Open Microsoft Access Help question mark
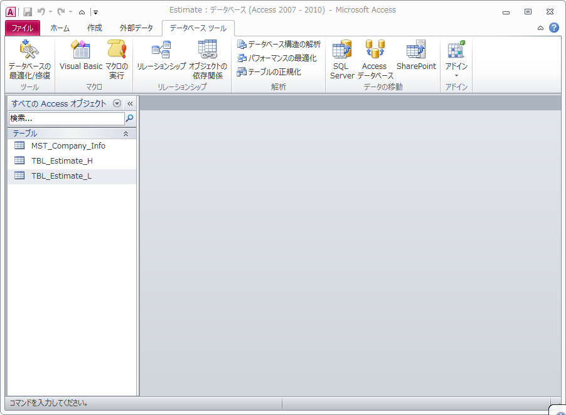This screenshot has height=415, width=566. pos(553,28)
